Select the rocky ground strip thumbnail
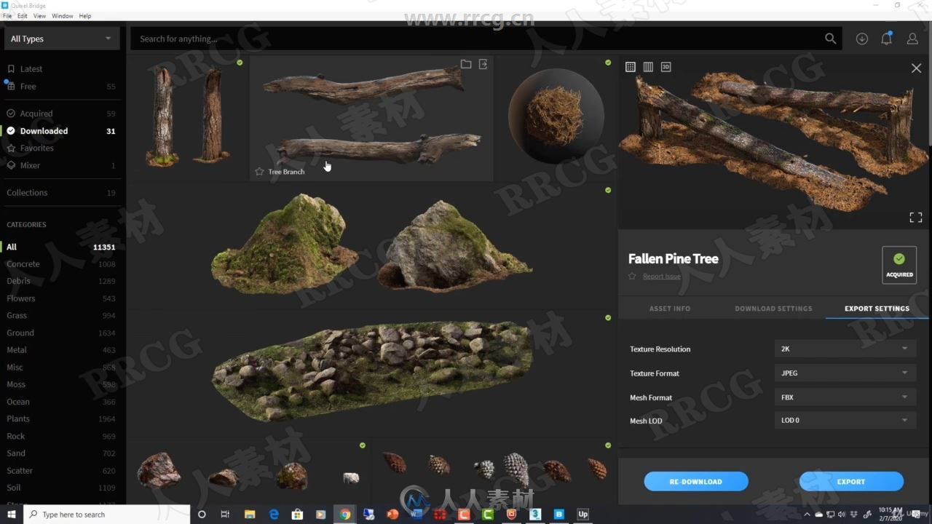This screenshot has width=932, height=524. pos(371,373)
